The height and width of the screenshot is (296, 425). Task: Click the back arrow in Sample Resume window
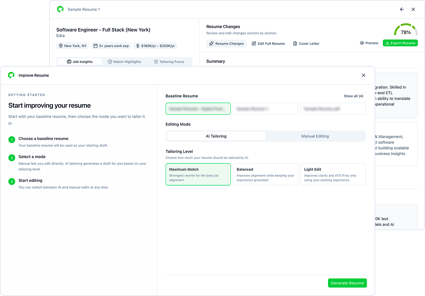point(402,9)
